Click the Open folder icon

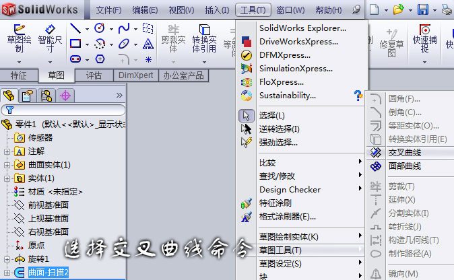398,9
